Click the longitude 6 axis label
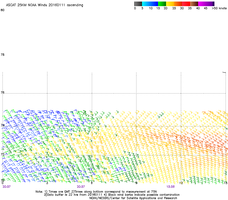The width and height of the screenshot is (228, 200). [92, 183]
